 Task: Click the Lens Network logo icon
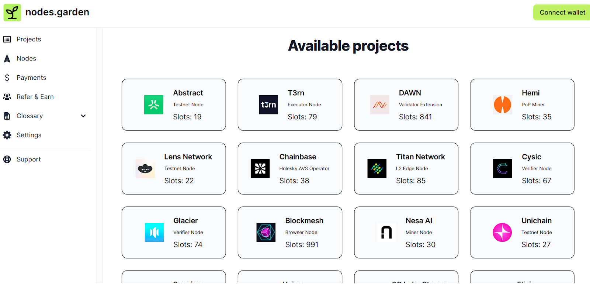(x=145, y=169)
